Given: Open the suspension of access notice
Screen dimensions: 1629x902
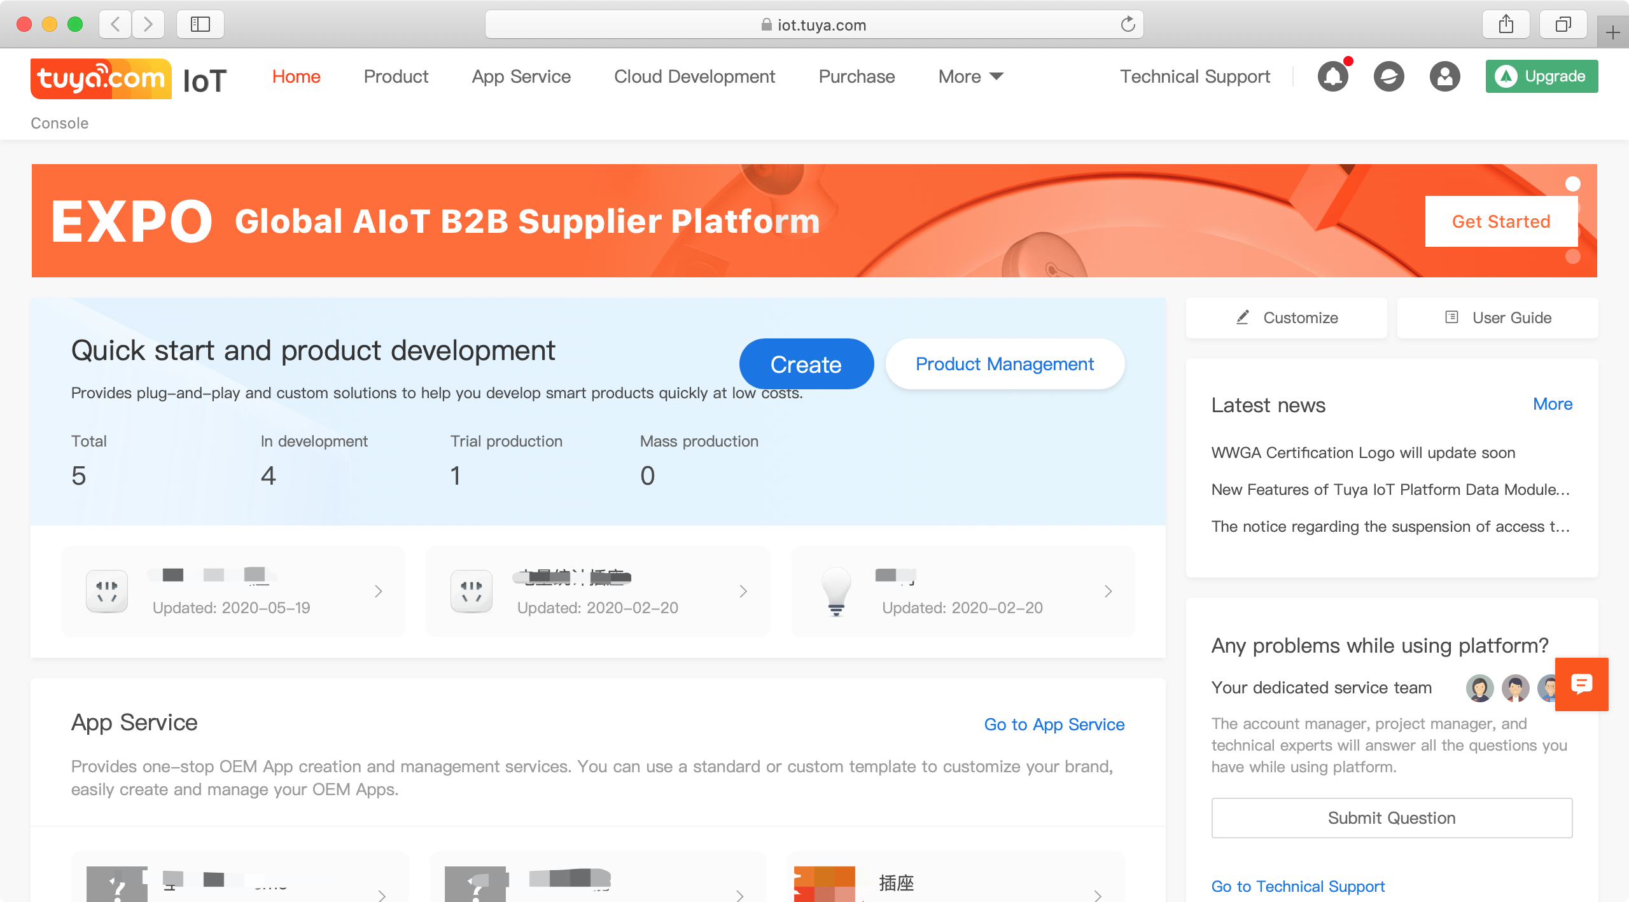Looking at the screenshot, I should pyautogui.click(x=1390, y=526).
